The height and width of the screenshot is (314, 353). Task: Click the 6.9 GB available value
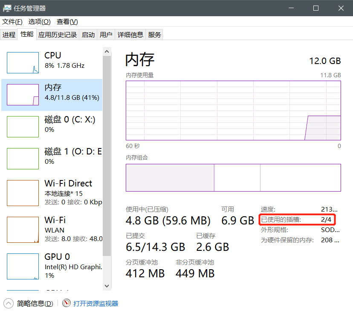tap(238, 221)
